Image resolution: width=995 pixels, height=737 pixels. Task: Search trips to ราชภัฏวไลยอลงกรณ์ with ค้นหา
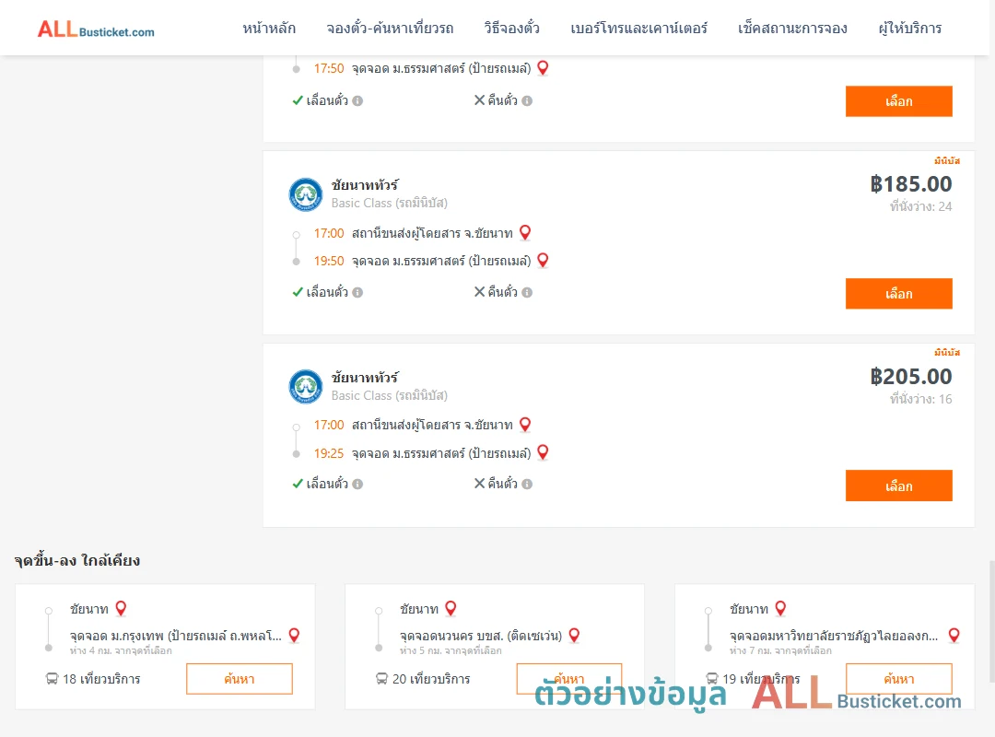point(898,679)
